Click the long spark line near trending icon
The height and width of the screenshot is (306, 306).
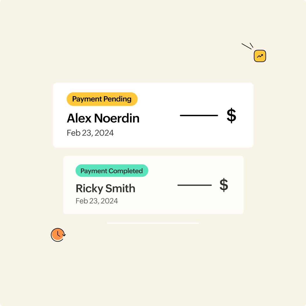pyautogui.click(x=247, y=46)
